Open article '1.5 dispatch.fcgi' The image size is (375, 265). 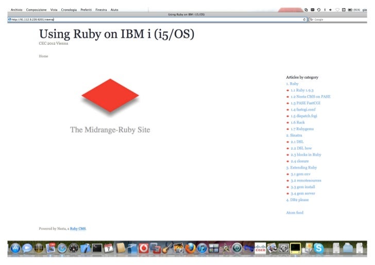[x=304, y=116]
